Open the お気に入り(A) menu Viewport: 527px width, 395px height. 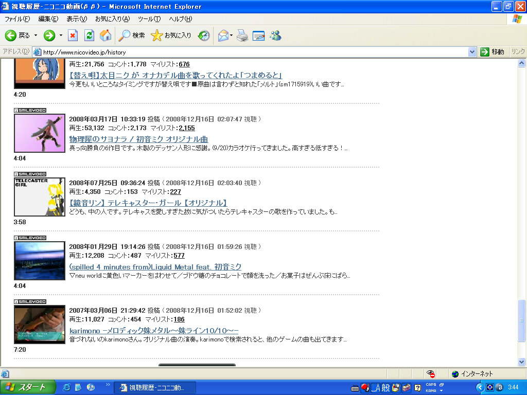tap(112, 19)
